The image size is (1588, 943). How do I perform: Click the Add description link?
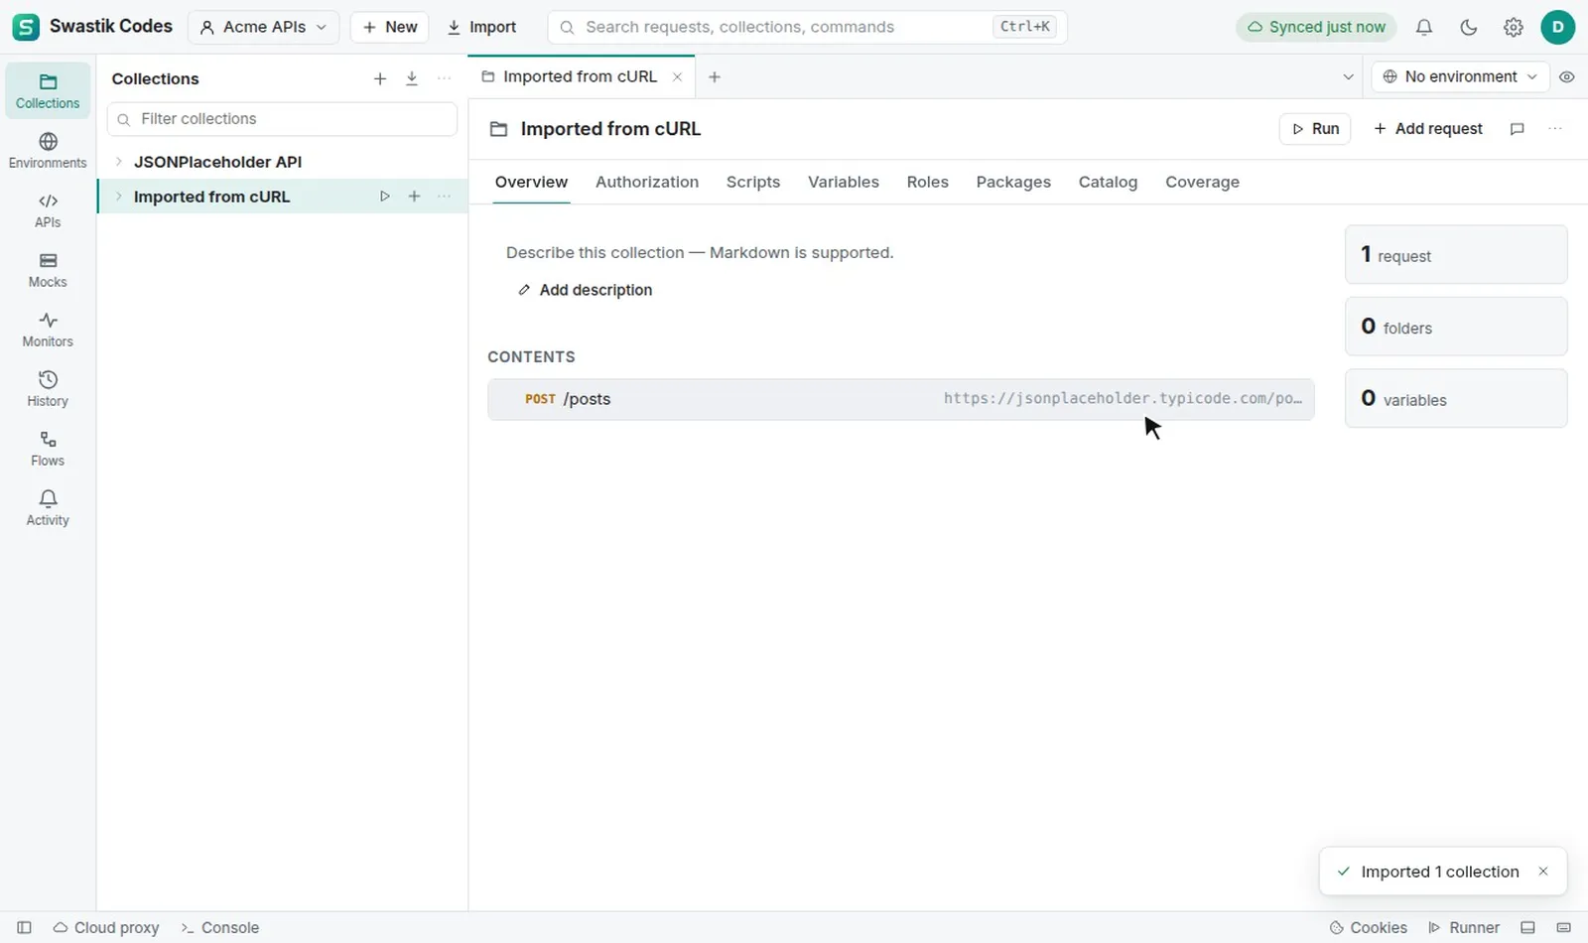click(586, 290)
